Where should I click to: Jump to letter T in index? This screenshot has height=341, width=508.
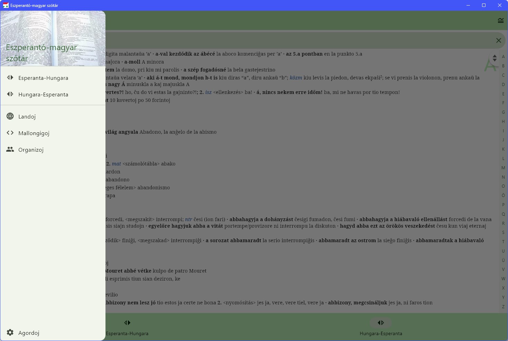pyautogui.click(x=503, y=242)
